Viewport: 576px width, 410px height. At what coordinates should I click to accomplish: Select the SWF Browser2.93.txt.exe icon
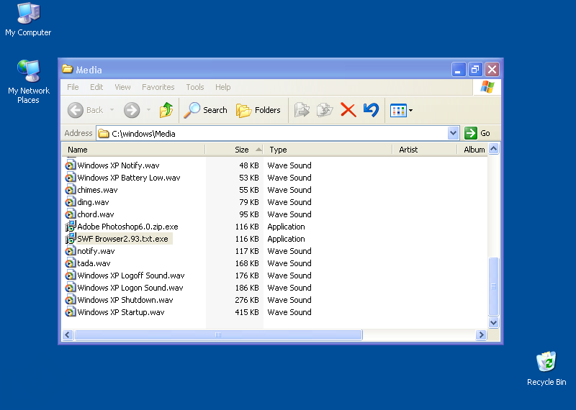click(x=70, y=239)
